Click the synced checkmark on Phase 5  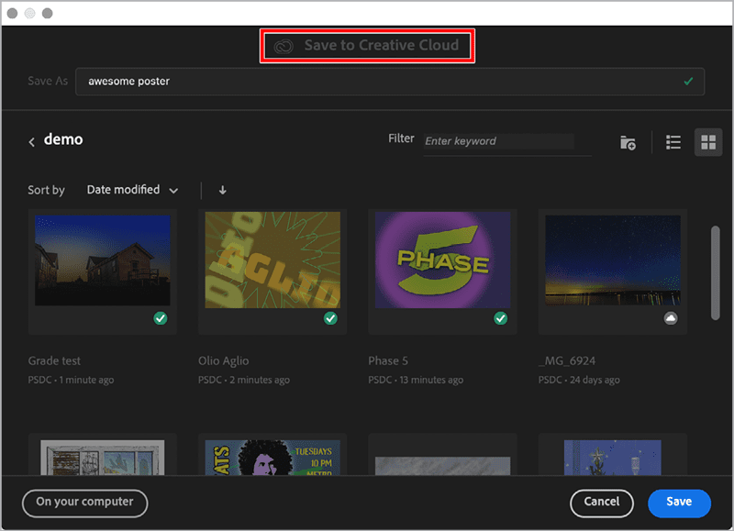[x=500, y=318]
